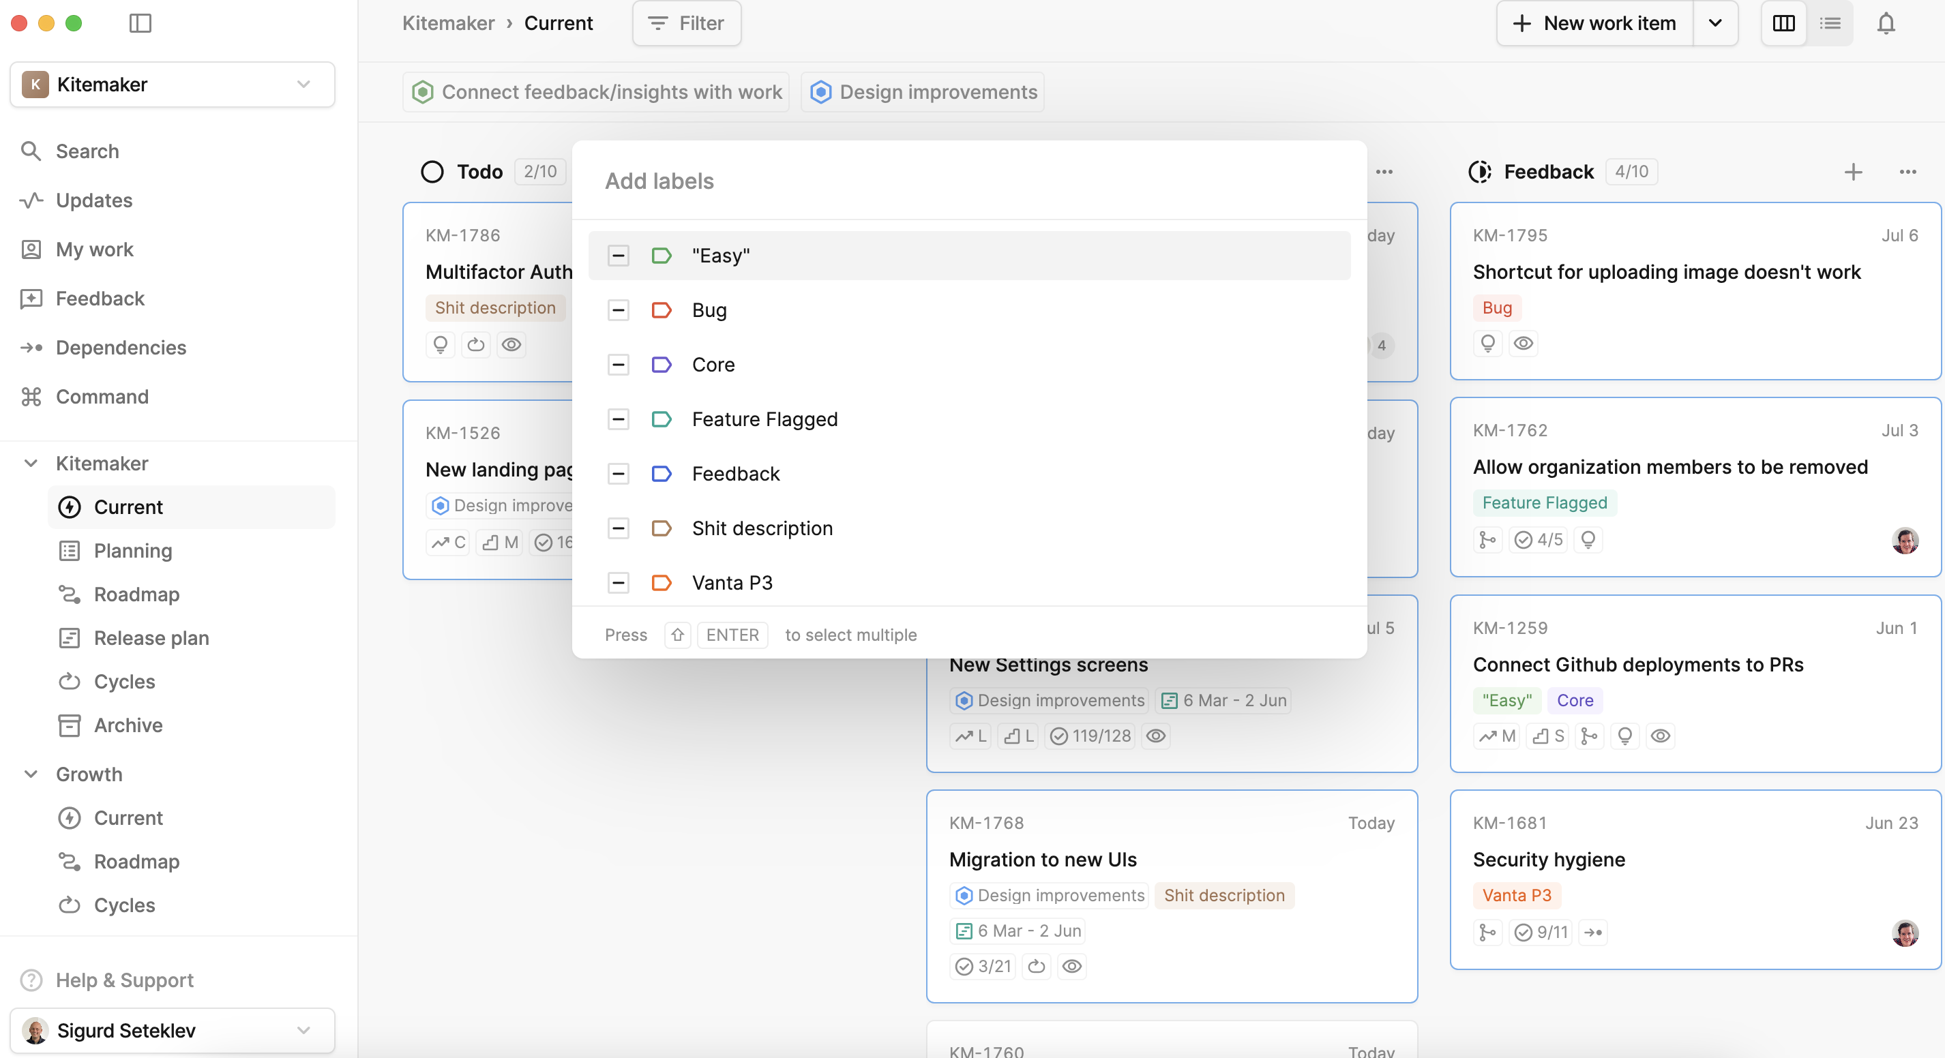
Task: Open notifications bell icon
Action: (1886, 23)
